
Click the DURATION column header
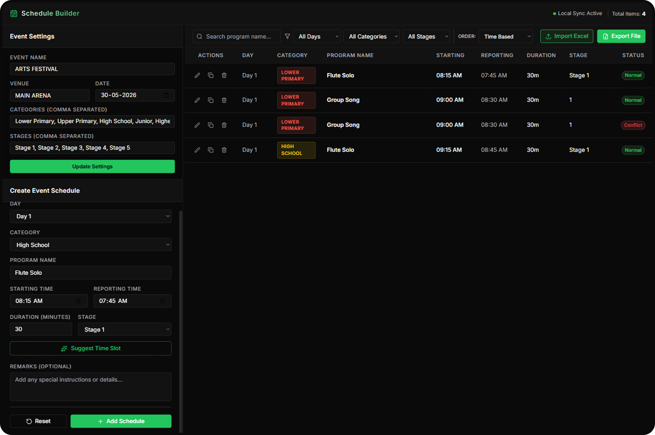[x=541, y=55]
